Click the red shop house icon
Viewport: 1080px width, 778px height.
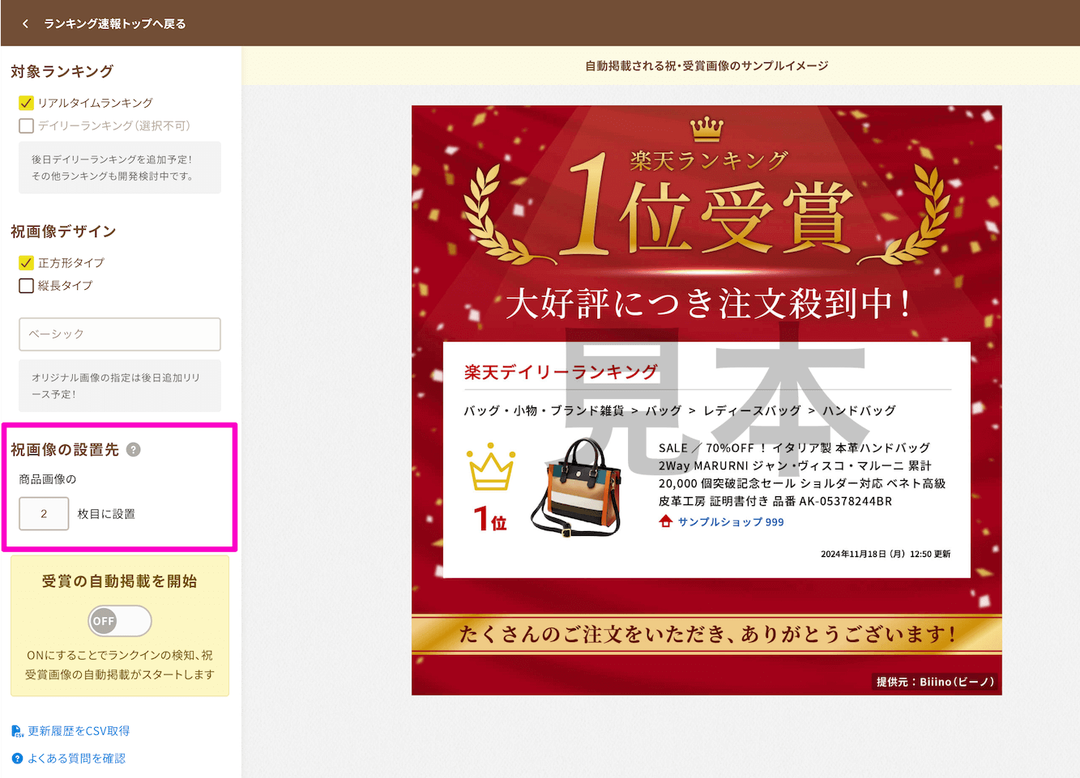(665, 521)
